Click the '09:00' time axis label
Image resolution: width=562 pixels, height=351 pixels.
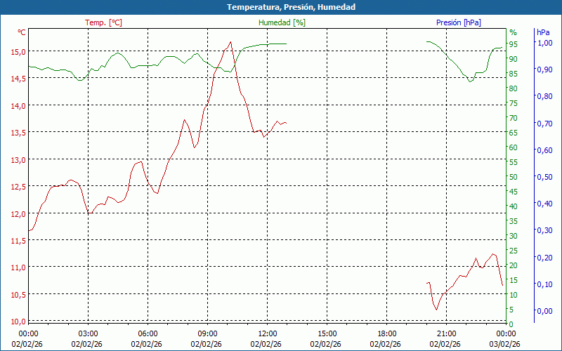tap(207, 334)
